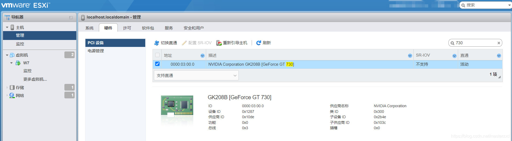Click the magnifier icon in the PCI filter box
The image size is (512, 141).
(452, 43)
